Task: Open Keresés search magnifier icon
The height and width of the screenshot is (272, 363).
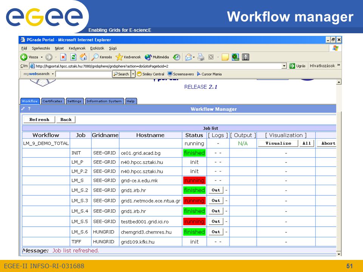Action: tap(95, 57)
